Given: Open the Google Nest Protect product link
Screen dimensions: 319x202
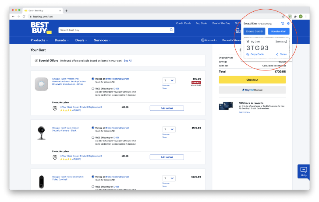Looking at the screenshot, I should (69, 81).
